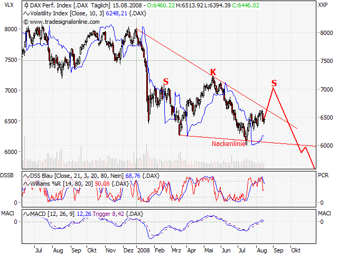Click the red K head label

pos(213,72)
